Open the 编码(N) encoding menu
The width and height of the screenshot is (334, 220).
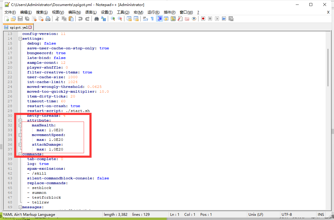[x=74, y=12]
